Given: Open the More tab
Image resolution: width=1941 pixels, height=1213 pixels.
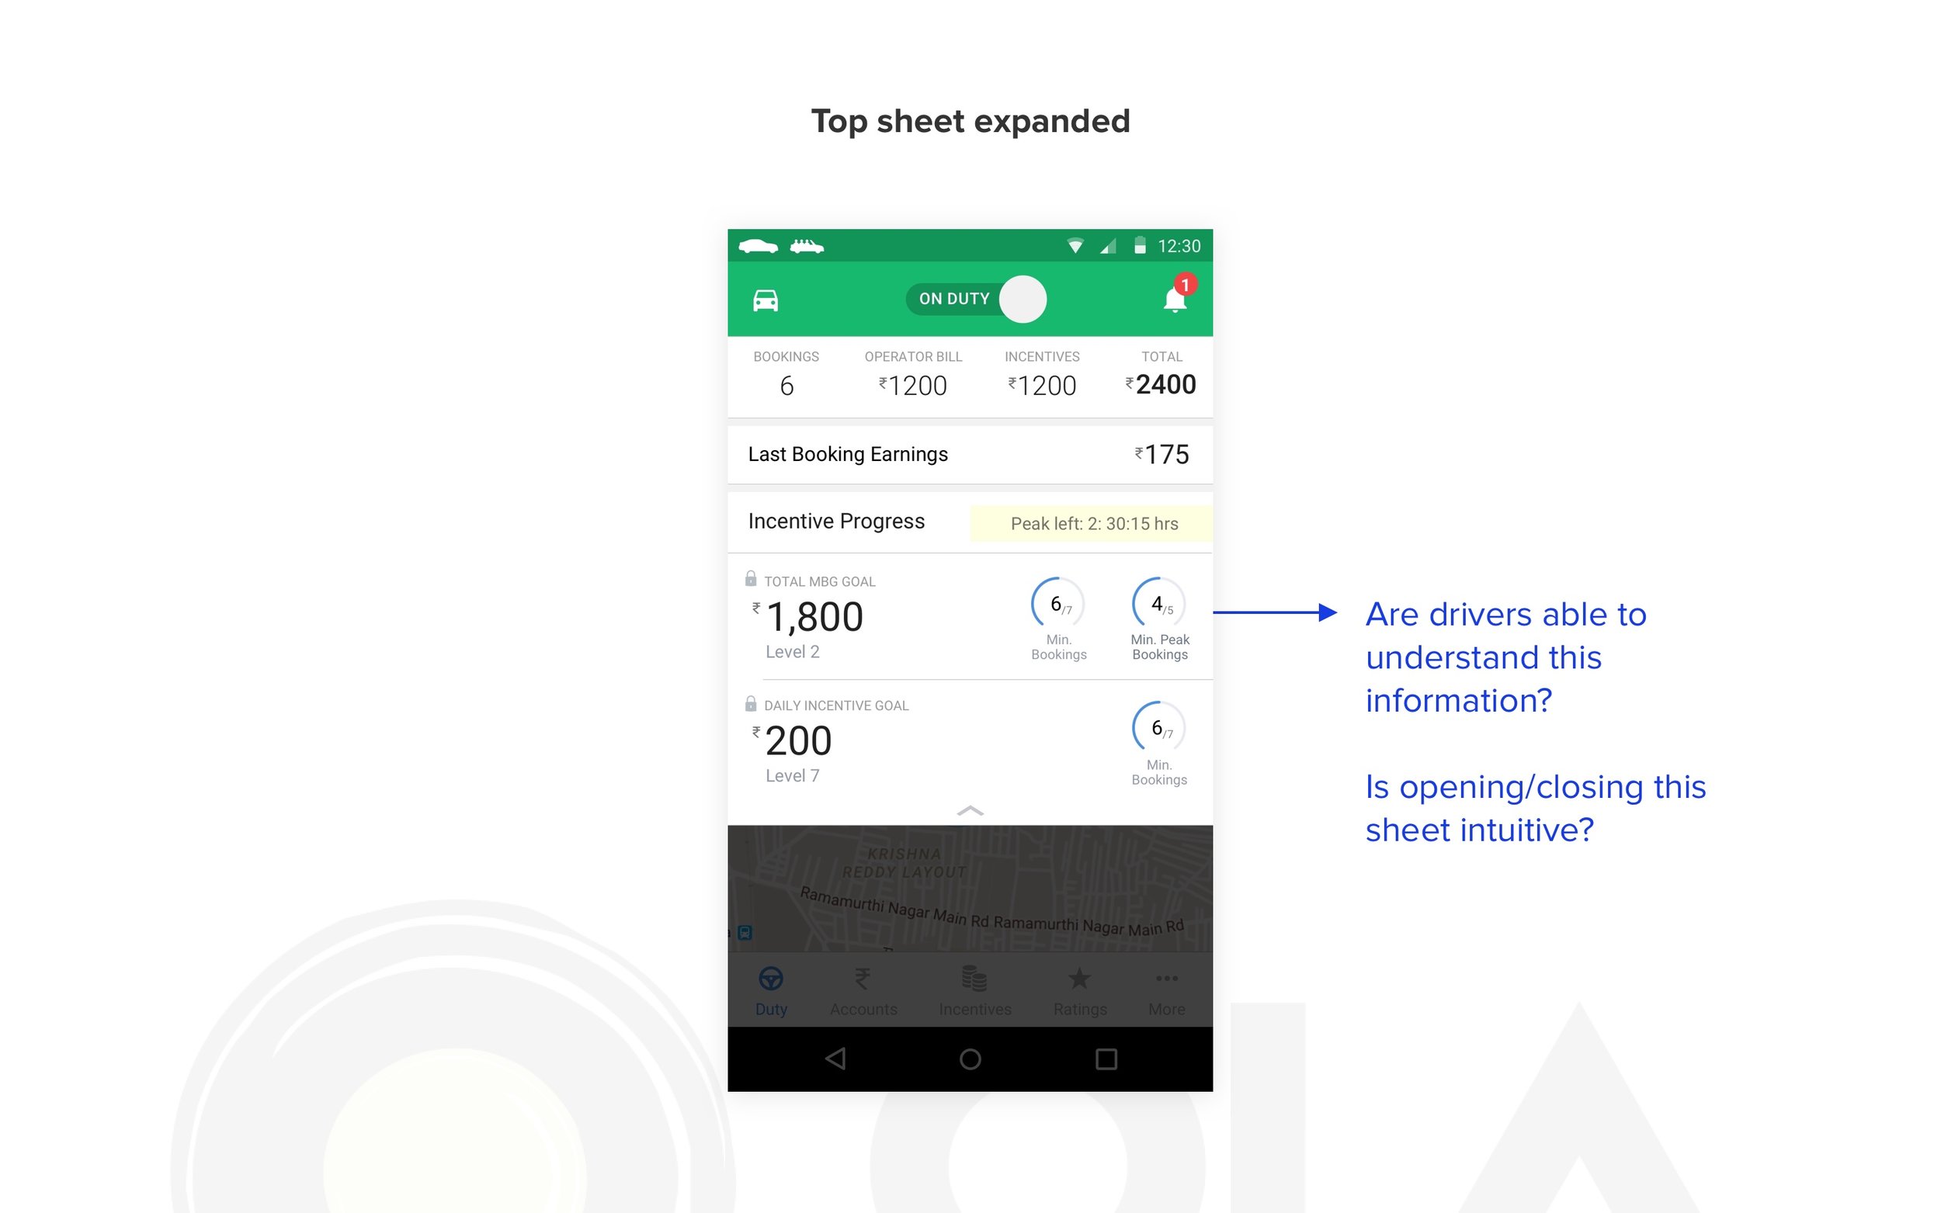Looking at the screenshot, I should coord(1166,991).
